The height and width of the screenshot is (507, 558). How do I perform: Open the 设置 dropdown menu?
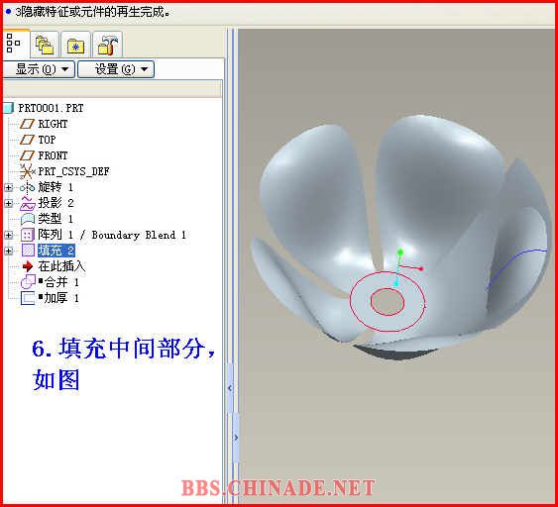pyautogui.click(x=116, y=69)
